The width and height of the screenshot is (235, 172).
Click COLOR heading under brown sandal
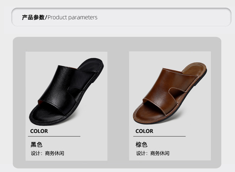tap(144, 131)
